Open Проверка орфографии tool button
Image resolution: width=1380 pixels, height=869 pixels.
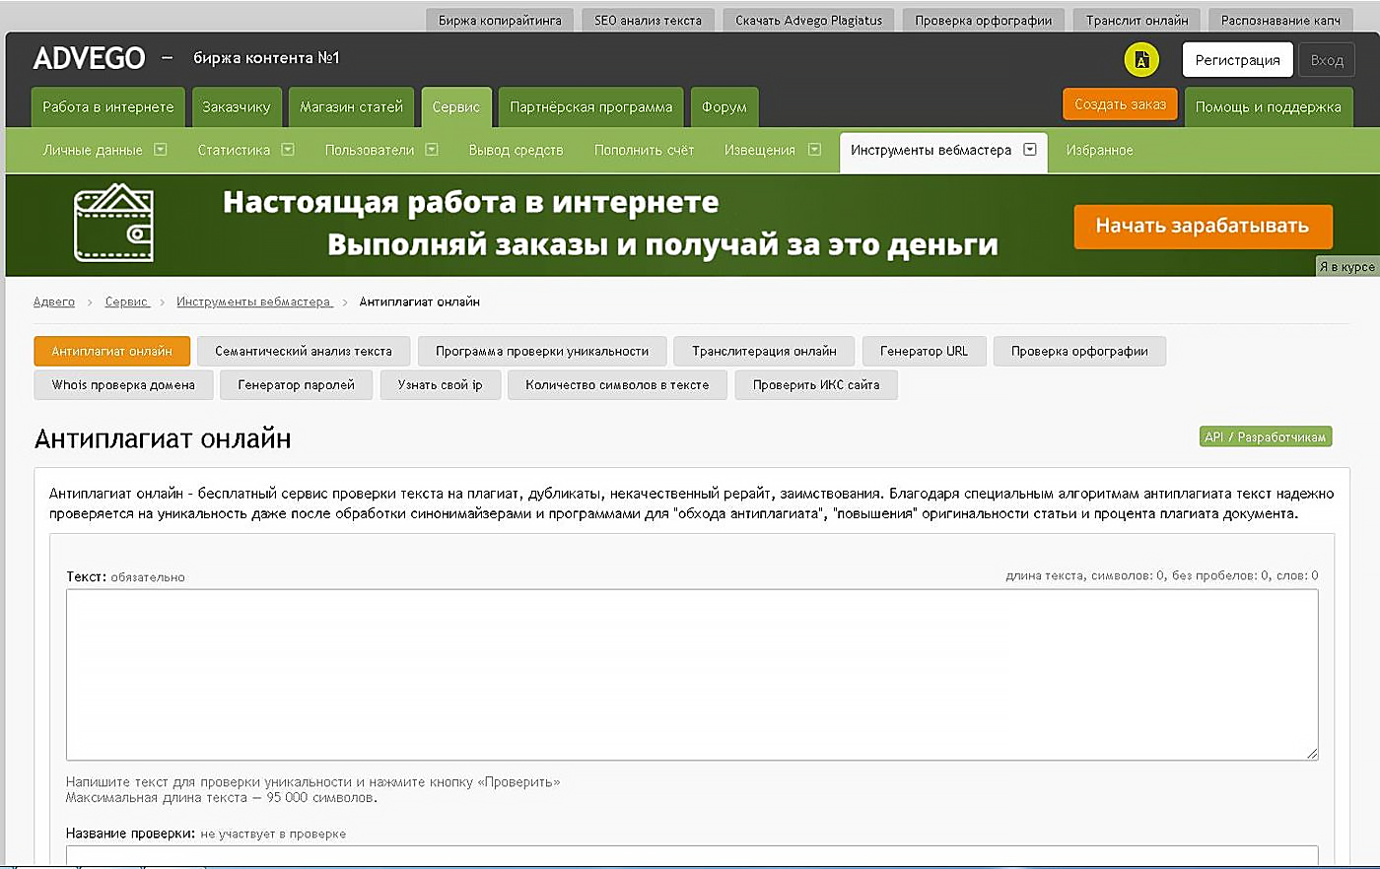click(x=1079, y=351)
